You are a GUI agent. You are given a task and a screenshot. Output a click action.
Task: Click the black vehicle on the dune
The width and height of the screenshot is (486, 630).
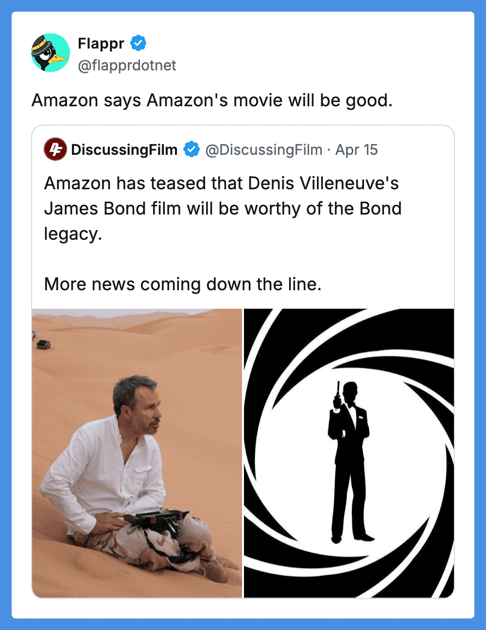coord(44,344)
